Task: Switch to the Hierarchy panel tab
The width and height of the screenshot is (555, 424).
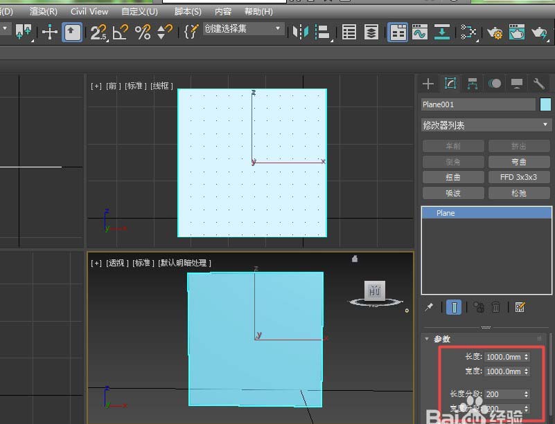Action: pos(473,84)
